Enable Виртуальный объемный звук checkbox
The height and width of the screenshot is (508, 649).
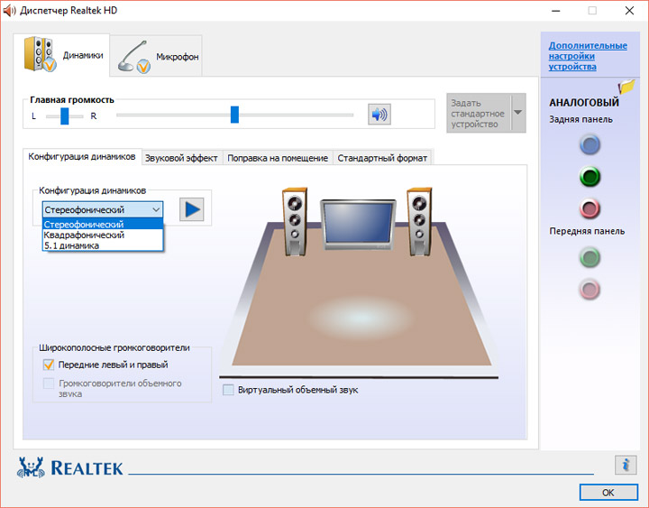point(228,390)
